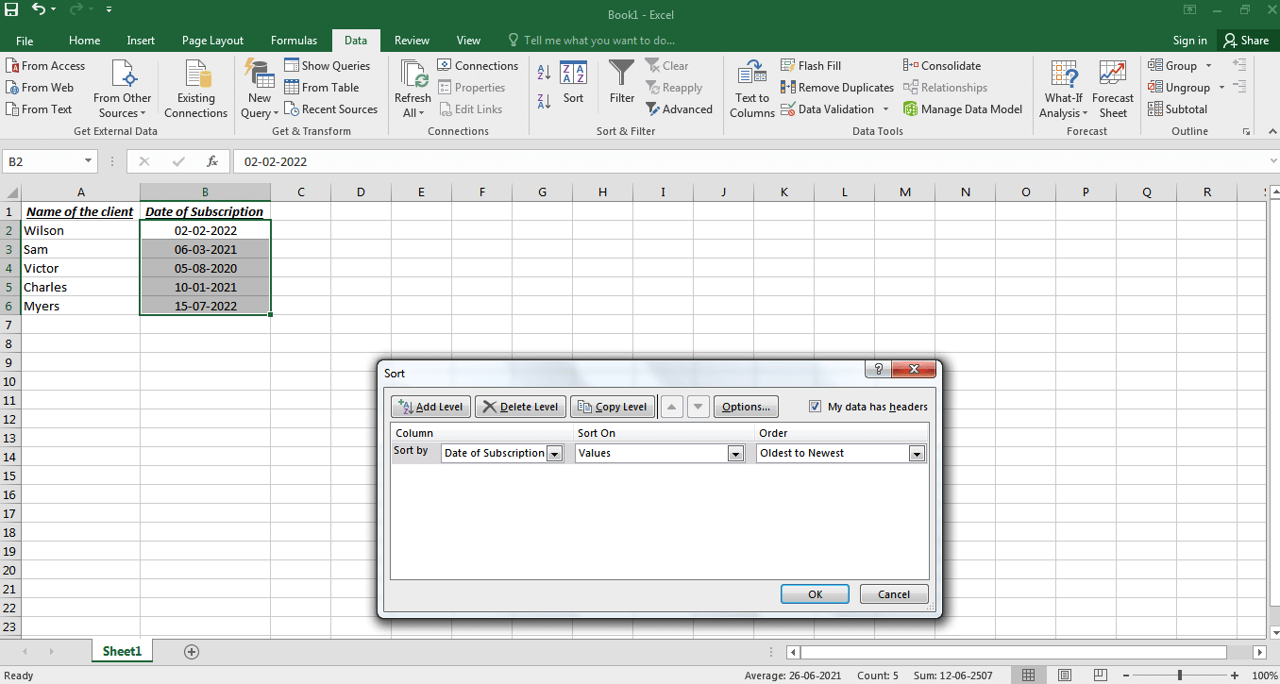Image resolution: width=1280 pixels, height=684 pixels.
Task: Open the Order Oldest to Newest dropdown
Action: (x=917, y=454)
